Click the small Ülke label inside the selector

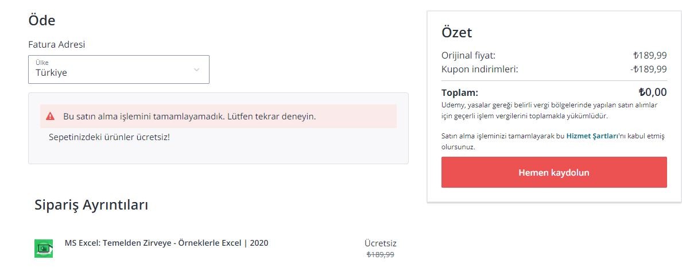[x=42, y=63]
